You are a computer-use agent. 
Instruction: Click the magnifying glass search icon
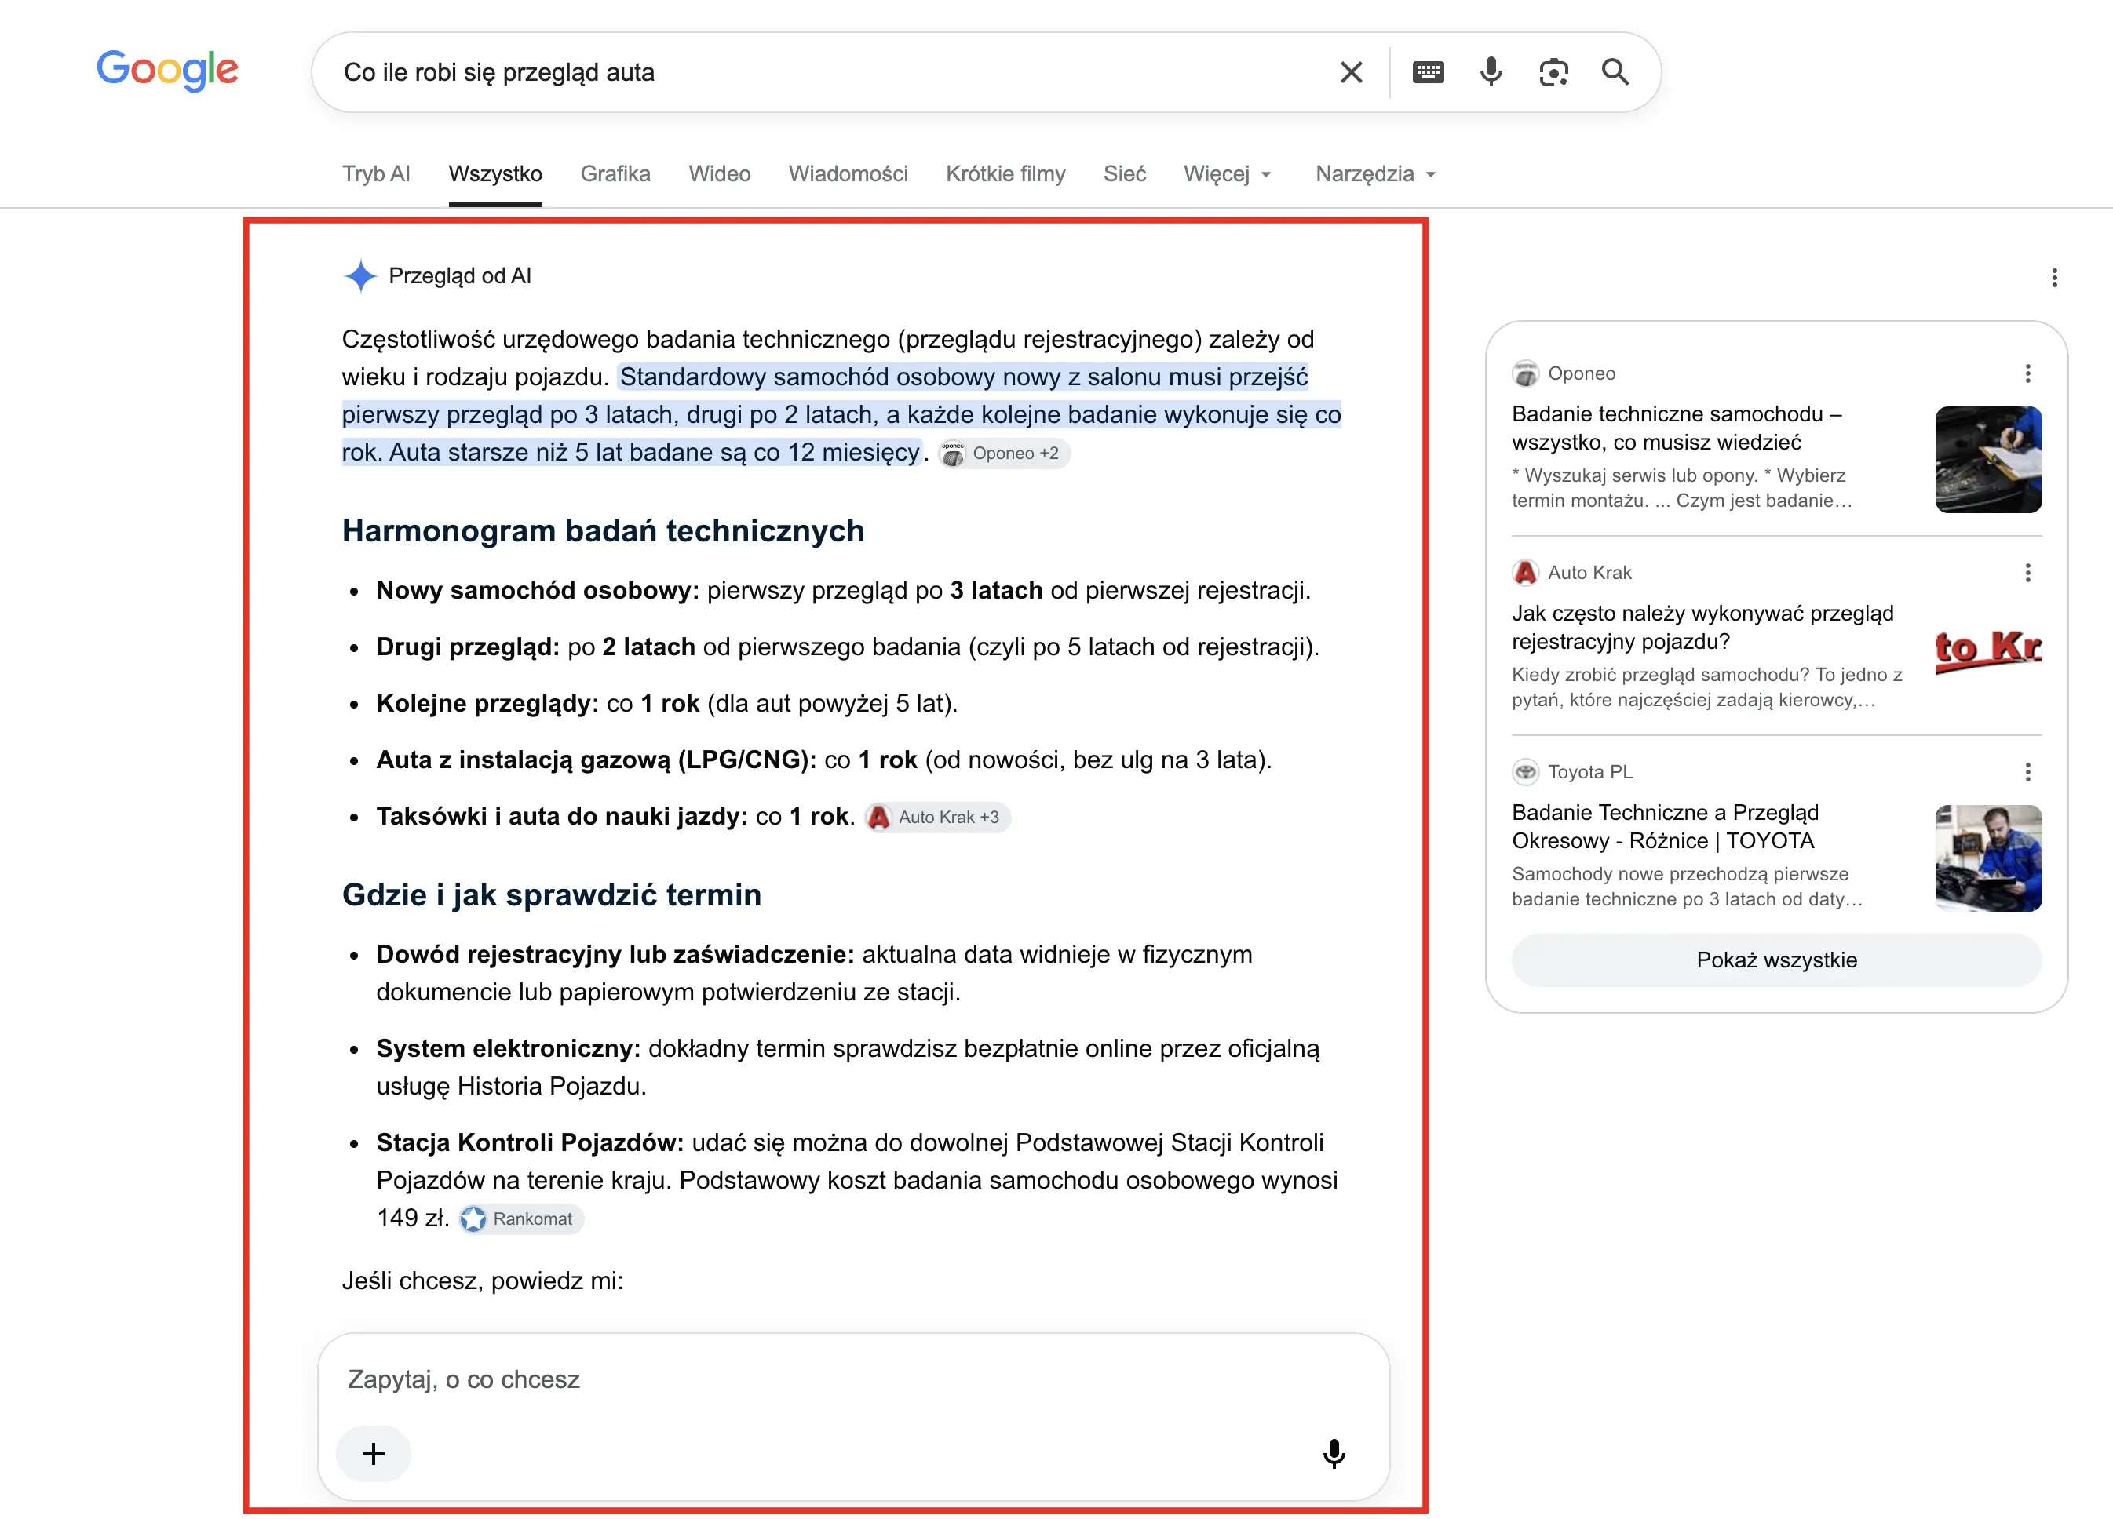[x=1615, y=71]
